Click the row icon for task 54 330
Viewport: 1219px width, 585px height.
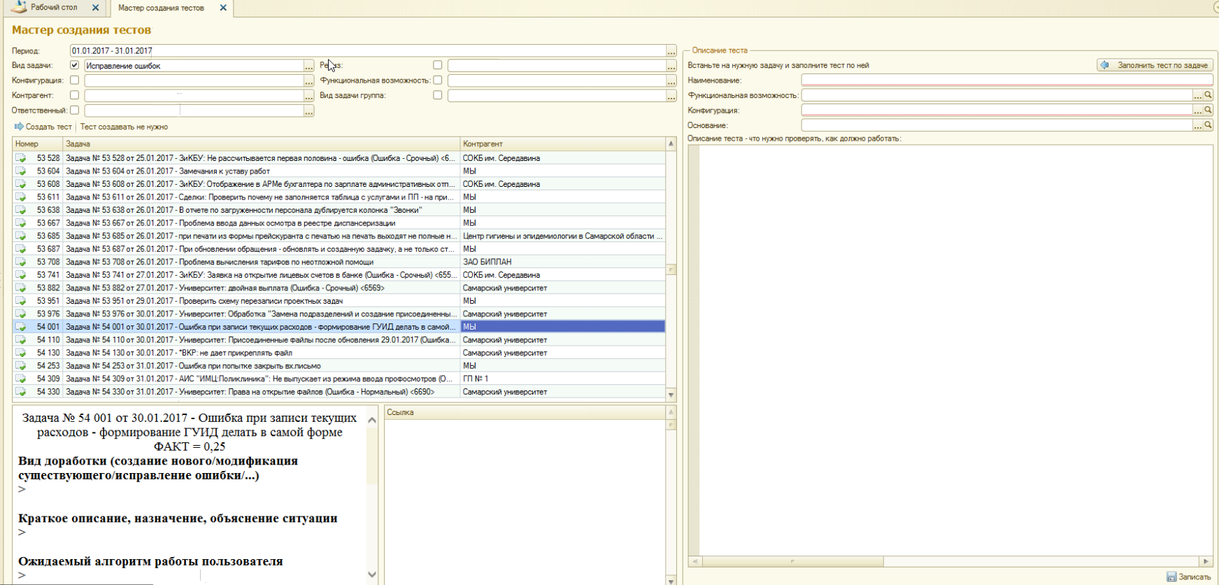tap(21, 392)
